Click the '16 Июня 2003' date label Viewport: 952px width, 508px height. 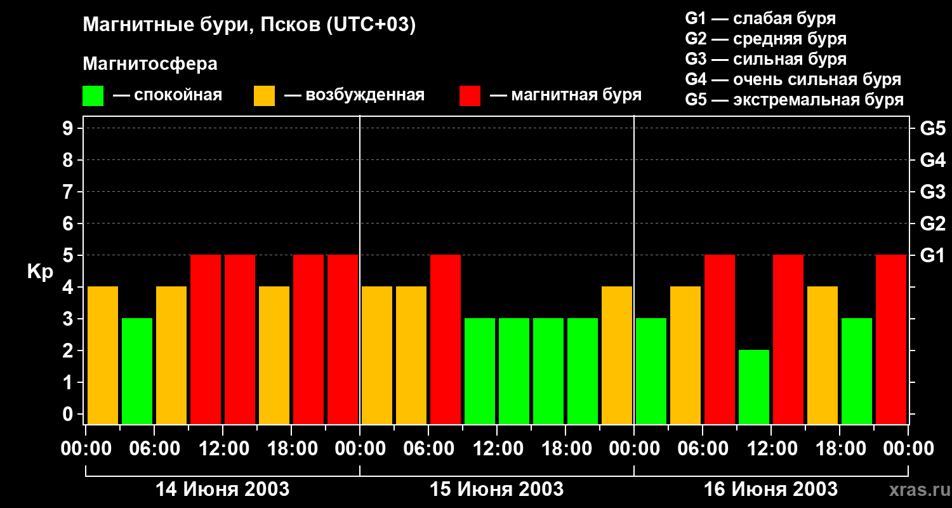coord(771,489)
